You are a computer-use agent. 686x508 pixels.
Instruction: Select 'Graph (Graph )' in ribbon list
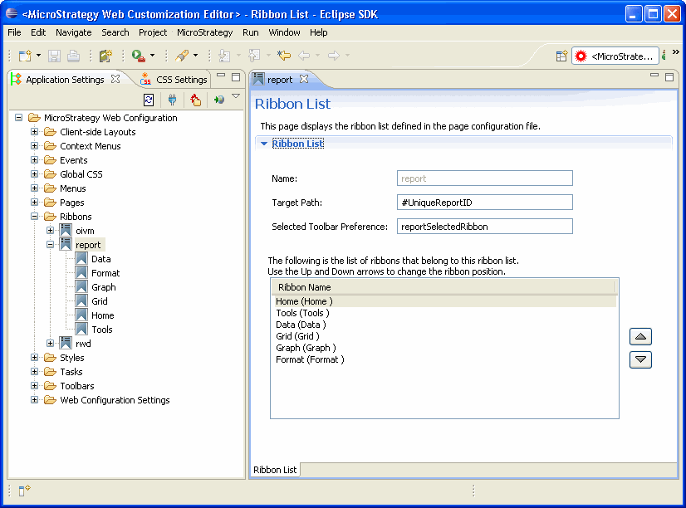(306, 348)
